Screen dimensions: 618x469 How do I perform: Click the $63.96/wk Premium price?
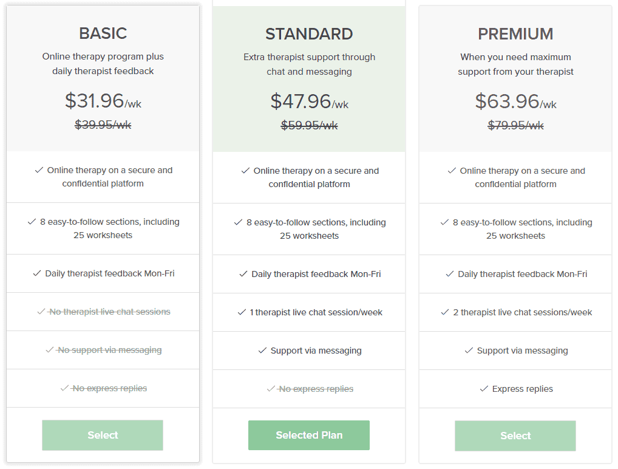pyautogui.click(x=515, y=101)
